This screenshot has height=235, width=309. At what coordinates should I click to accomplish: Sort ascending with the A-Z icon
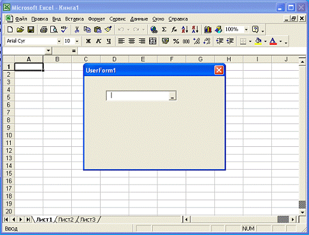pyautogui.click(x=185, y=30)
